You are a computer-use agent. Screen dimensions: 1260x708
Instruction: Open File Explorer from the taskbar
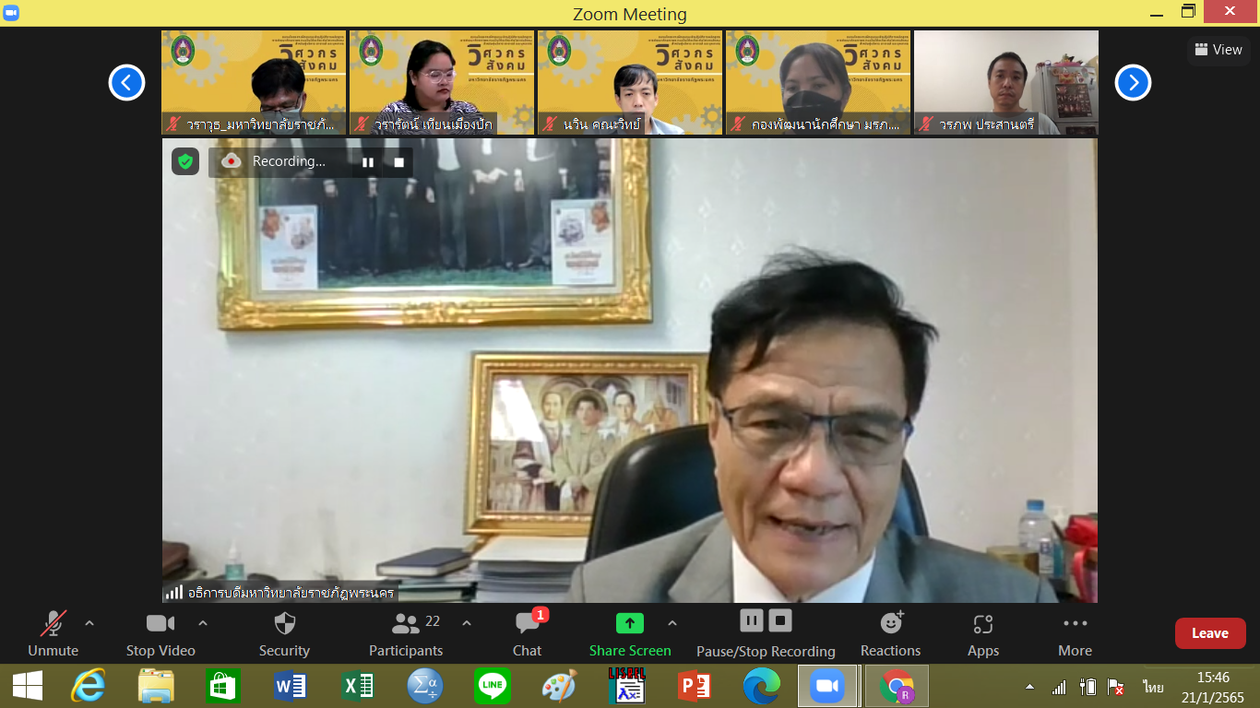pyautogui.click(x=156, y=687)
